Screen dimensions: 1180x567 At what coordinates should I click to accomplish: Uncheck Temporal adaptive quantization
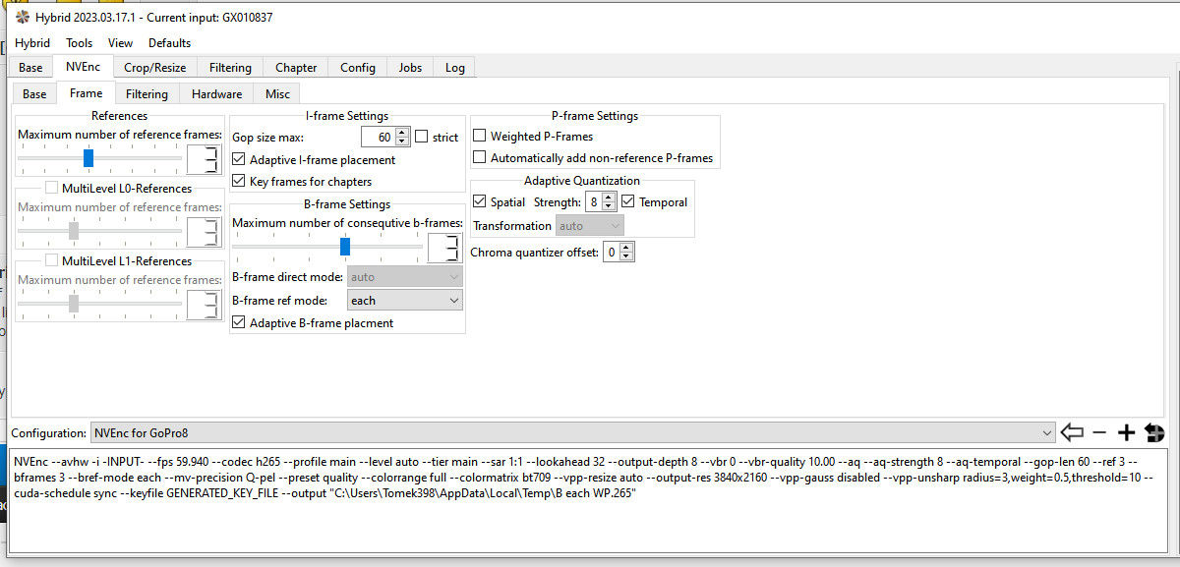pyautogui.click(x=628, y=202)
